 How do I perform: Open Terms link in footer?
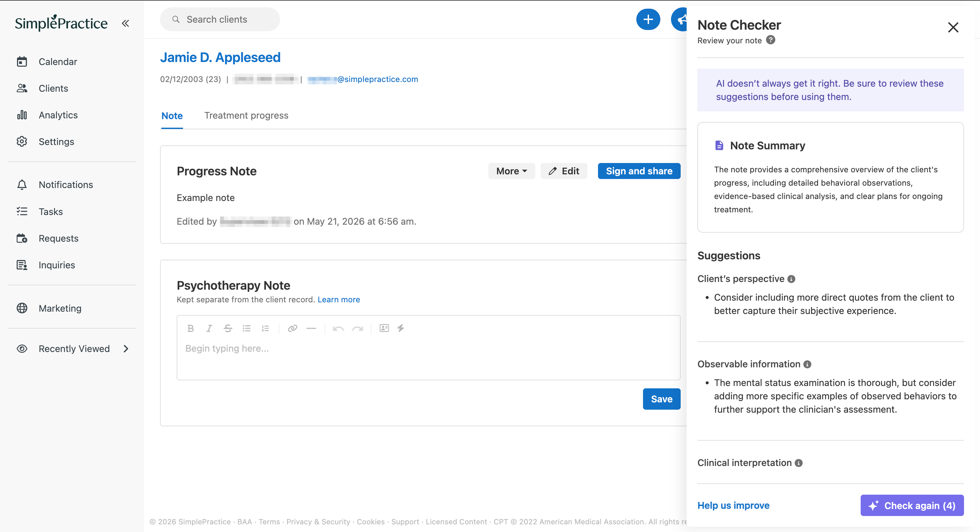tap(269, 522)
